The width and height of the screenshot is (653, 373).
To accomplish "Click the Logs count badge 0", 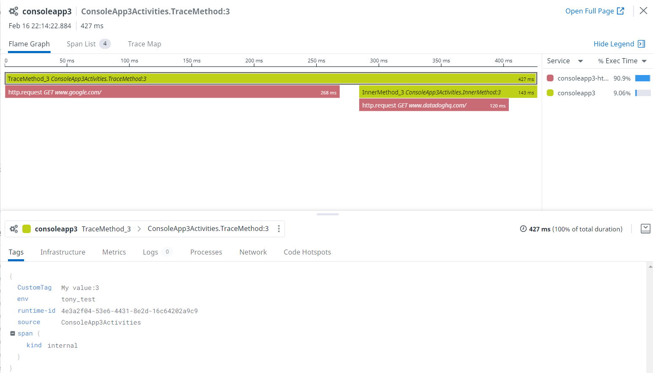I will pyautogui.click(x=167, y=252).
